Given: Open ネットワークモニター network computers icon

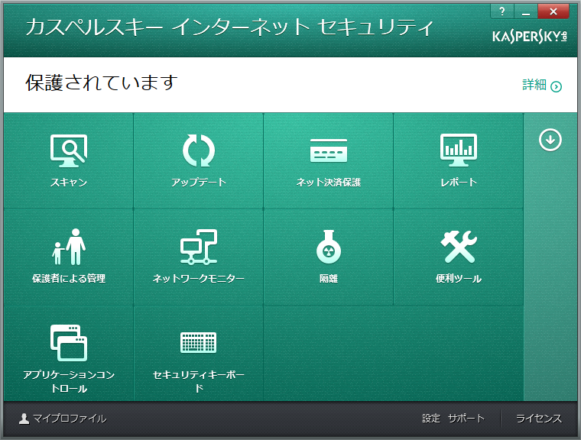Looking at the screenshot, I should pos(199,247).
